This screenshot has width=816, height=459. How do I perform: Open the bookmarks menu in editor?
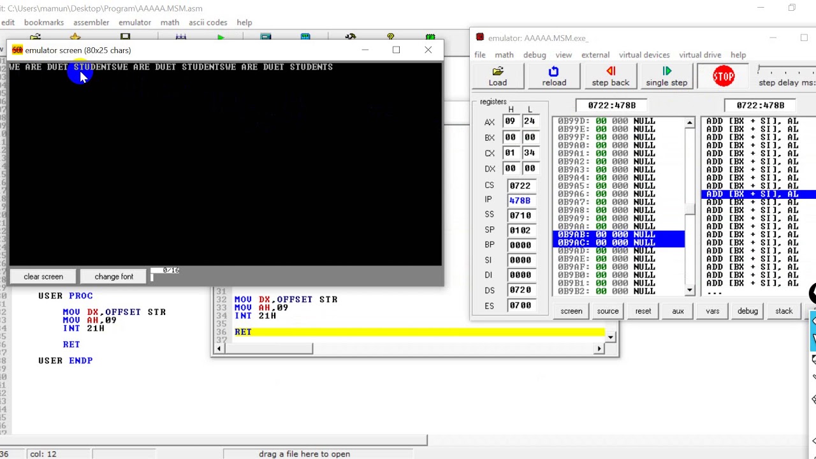[44, 22]
